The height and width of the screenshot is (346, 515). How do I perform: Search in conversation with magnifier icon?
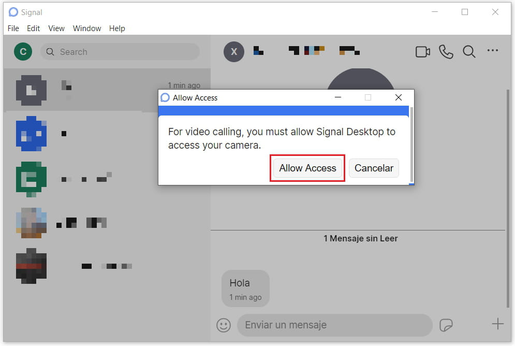tap(469, 52)
